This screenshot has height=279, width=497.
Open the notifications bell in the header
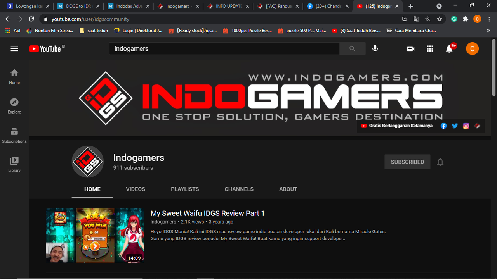[450, 48]
